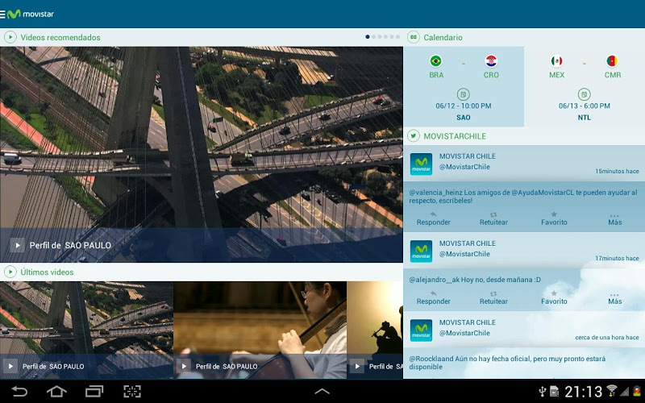
Task: Click the USB connection status icon
Action: point(542,391)
